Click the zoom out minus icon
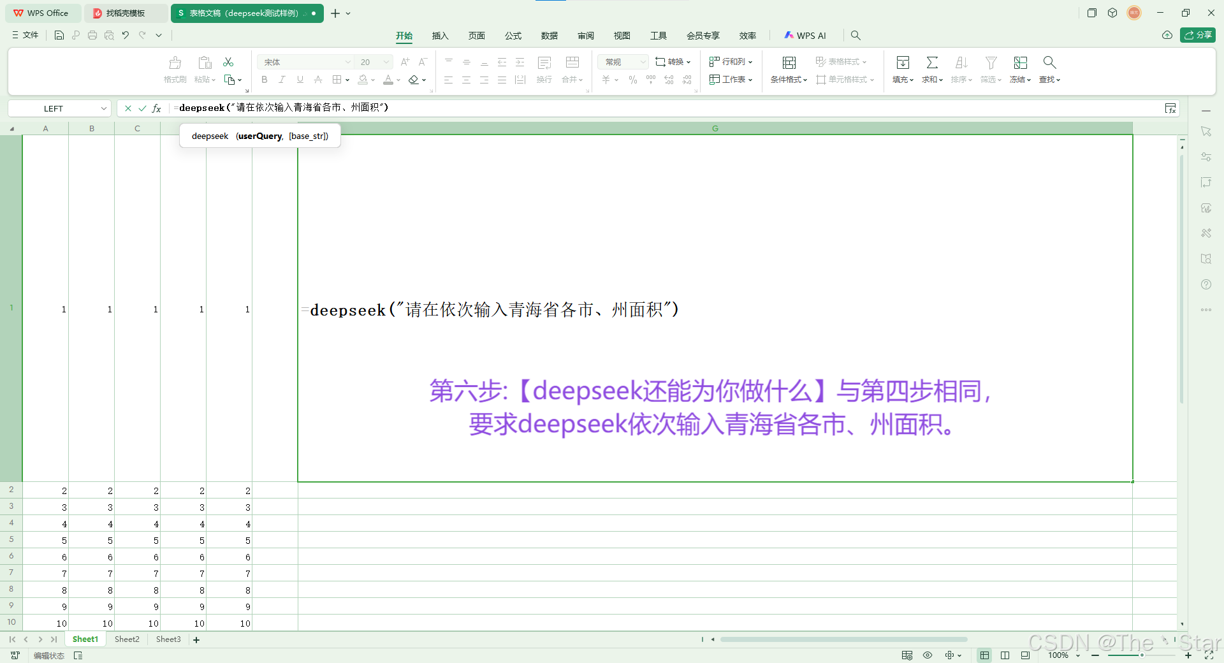Screen dimensions: 1224x663 pos(1095,655)
